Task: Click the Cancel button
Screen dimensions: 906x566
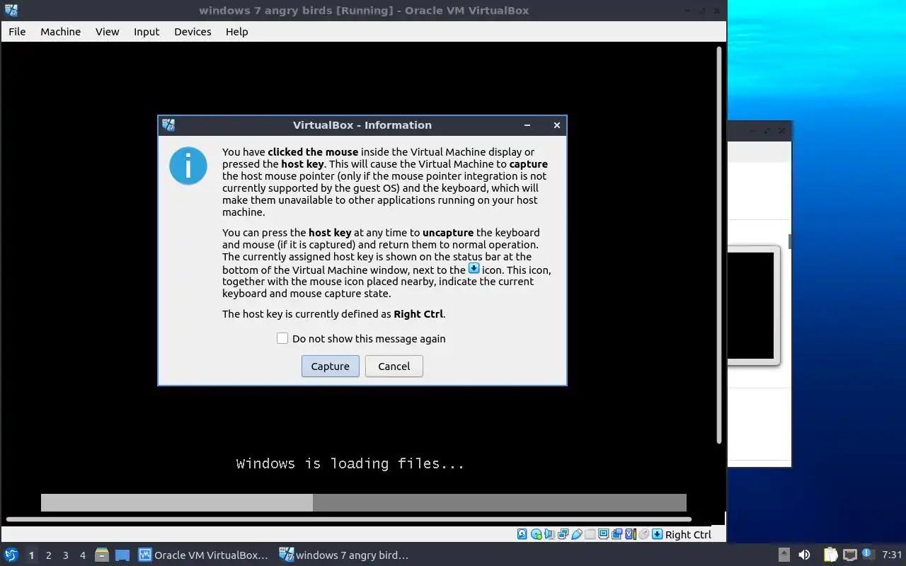Action: 394,366
